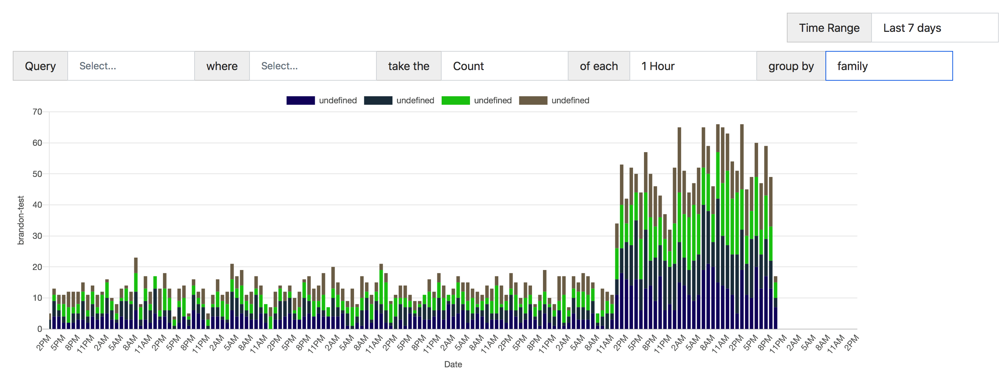Click the 'of each' label
The height and width of the screenshot is (385, 1008).
point(598,66)
